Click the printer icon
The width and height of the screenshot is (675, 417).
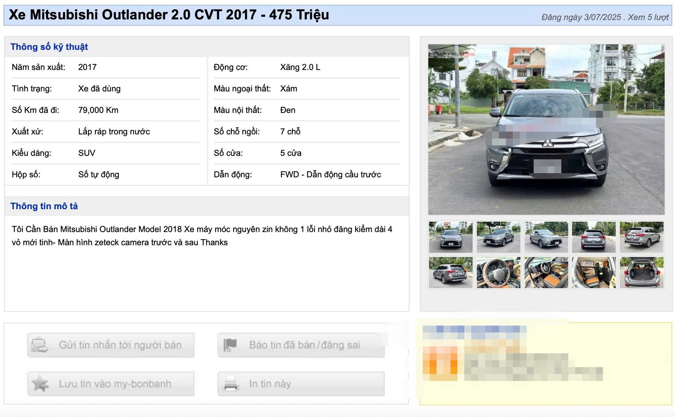pyautogui.click(x=231, y=384)
